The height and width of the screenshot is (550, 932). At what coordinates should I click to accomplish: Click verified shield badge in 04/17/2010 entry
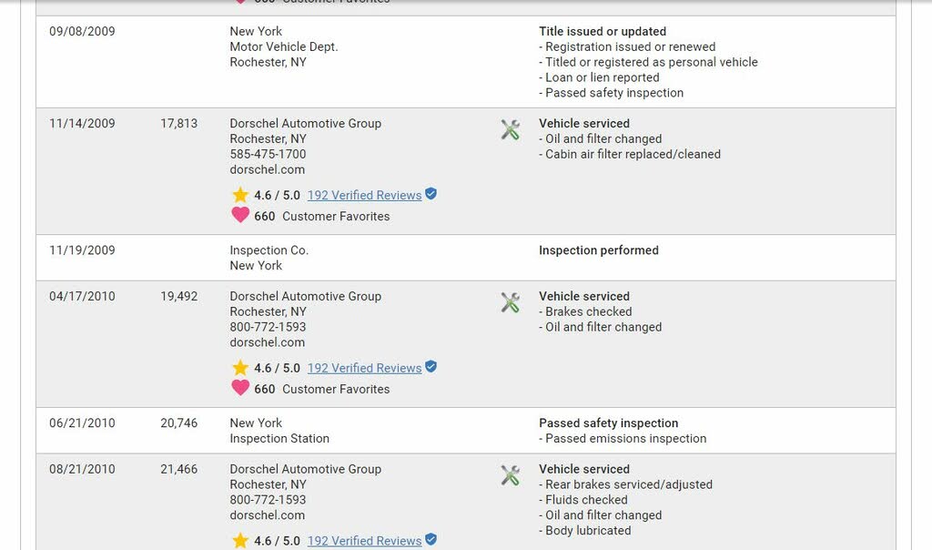(431, 367)
